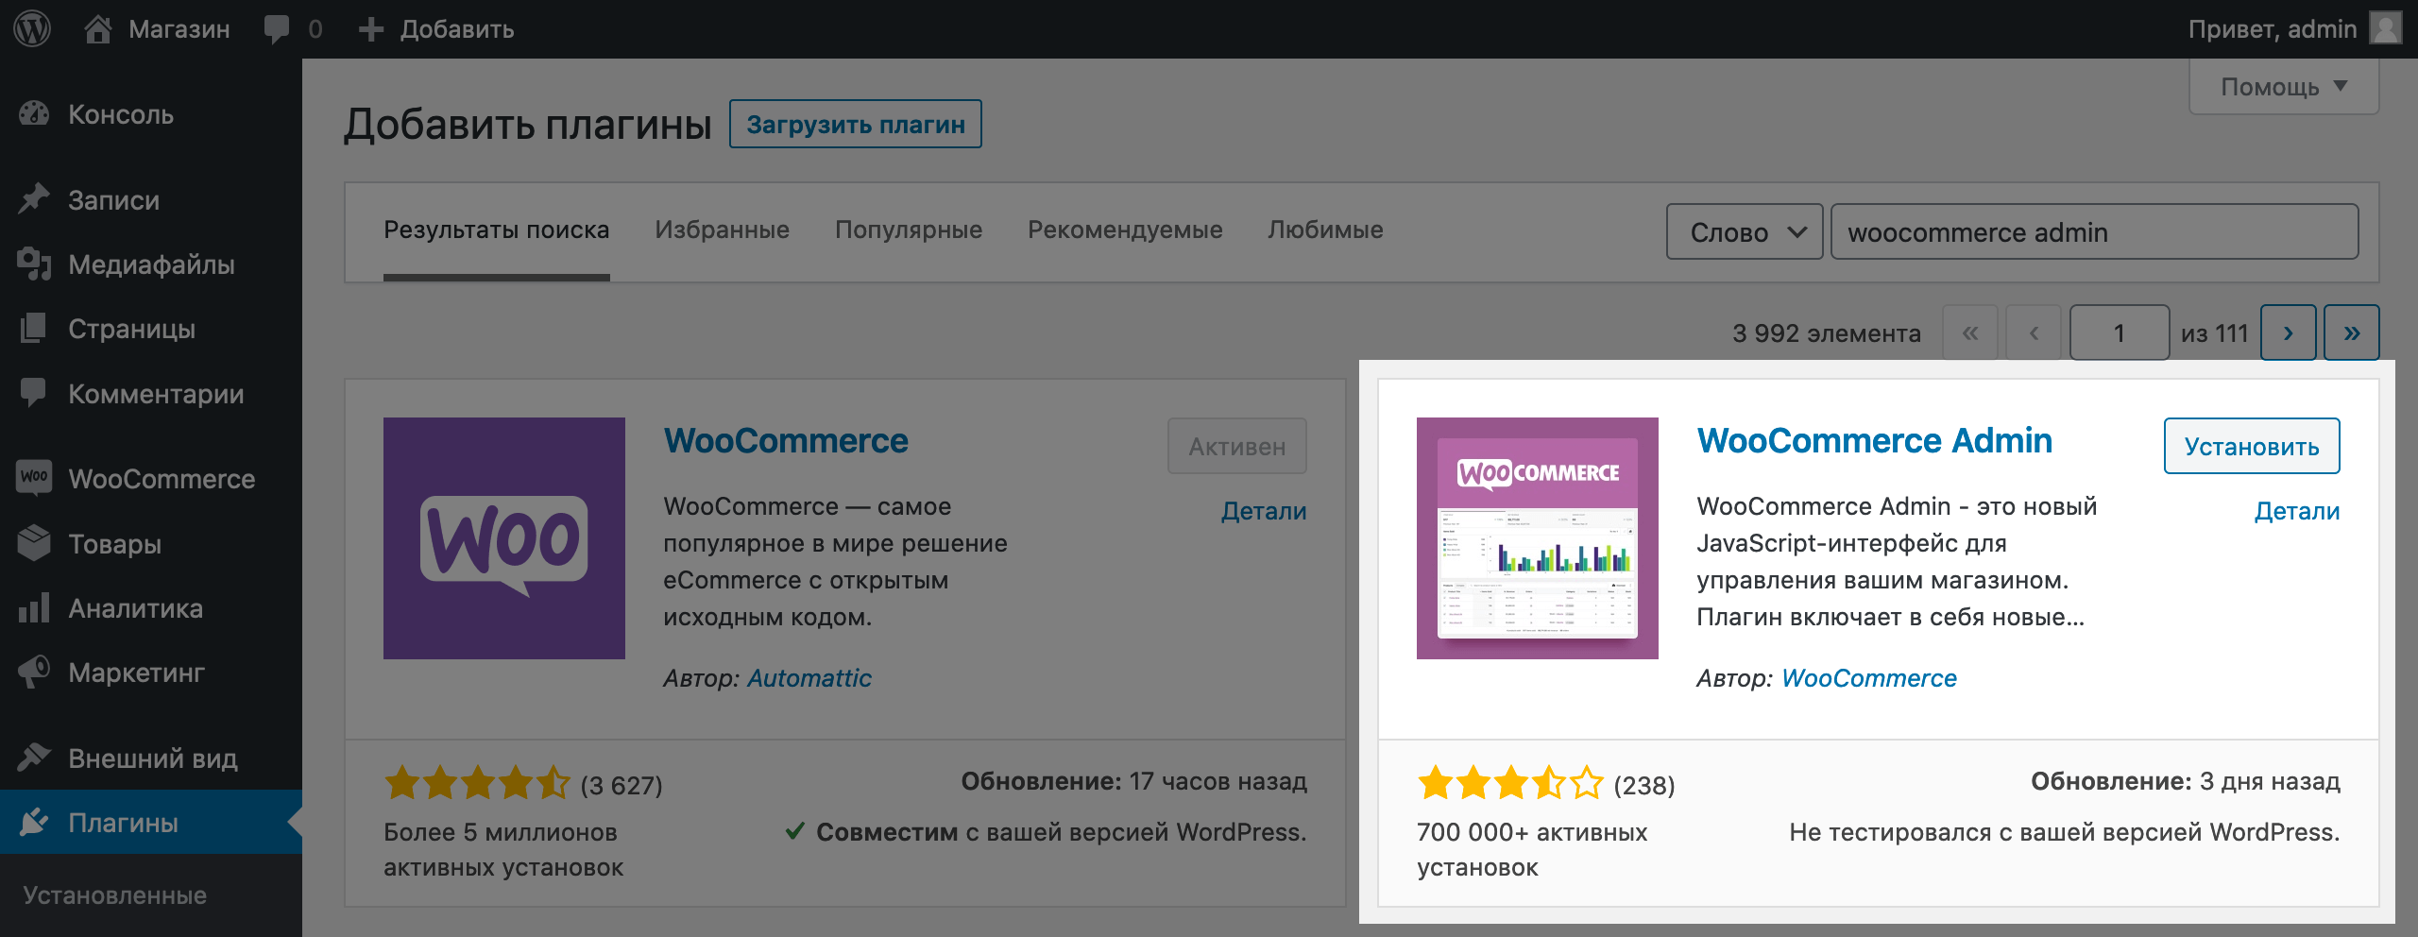Click the (238) rating count
The height and width of the screenshot is (937, 2418).
[1644, 786]
